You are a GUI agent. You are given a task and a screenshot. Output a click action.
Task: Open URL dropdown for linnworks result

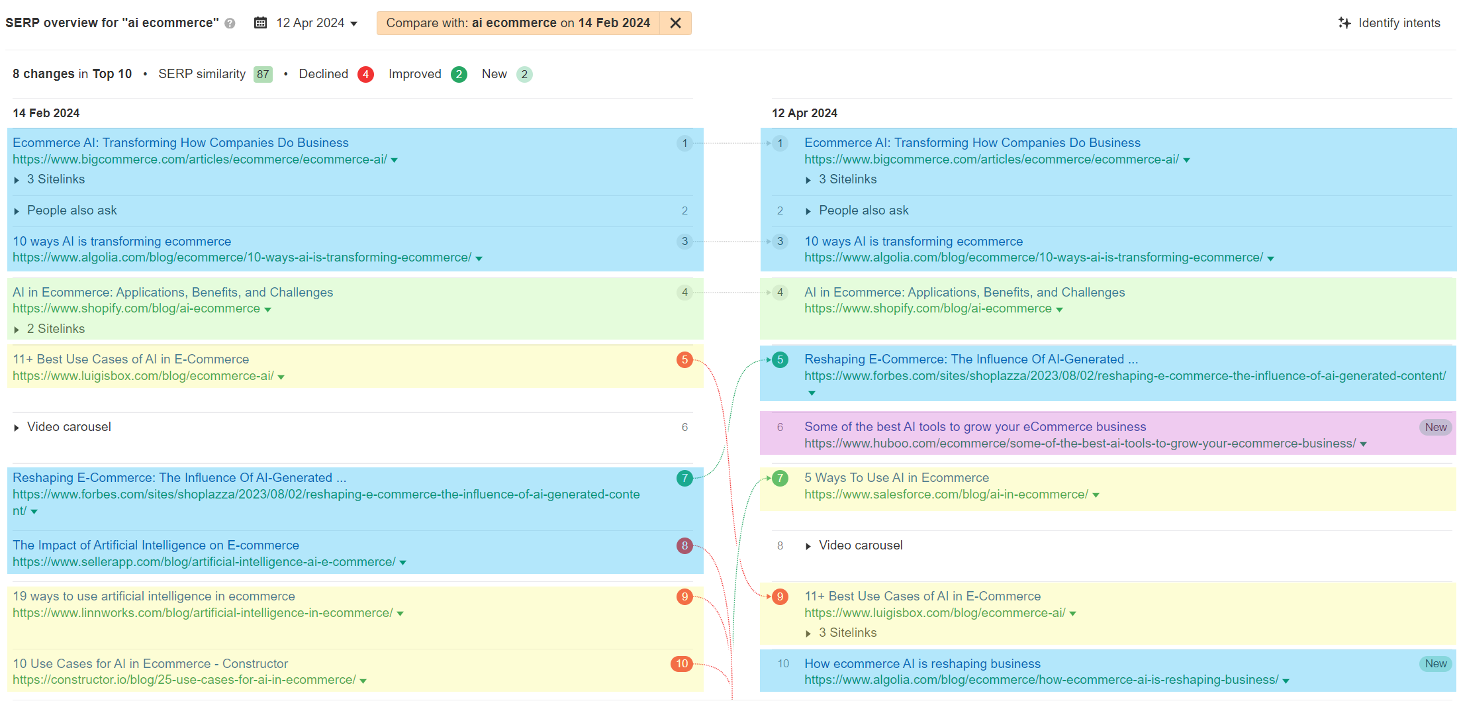[x=400, y=614]
